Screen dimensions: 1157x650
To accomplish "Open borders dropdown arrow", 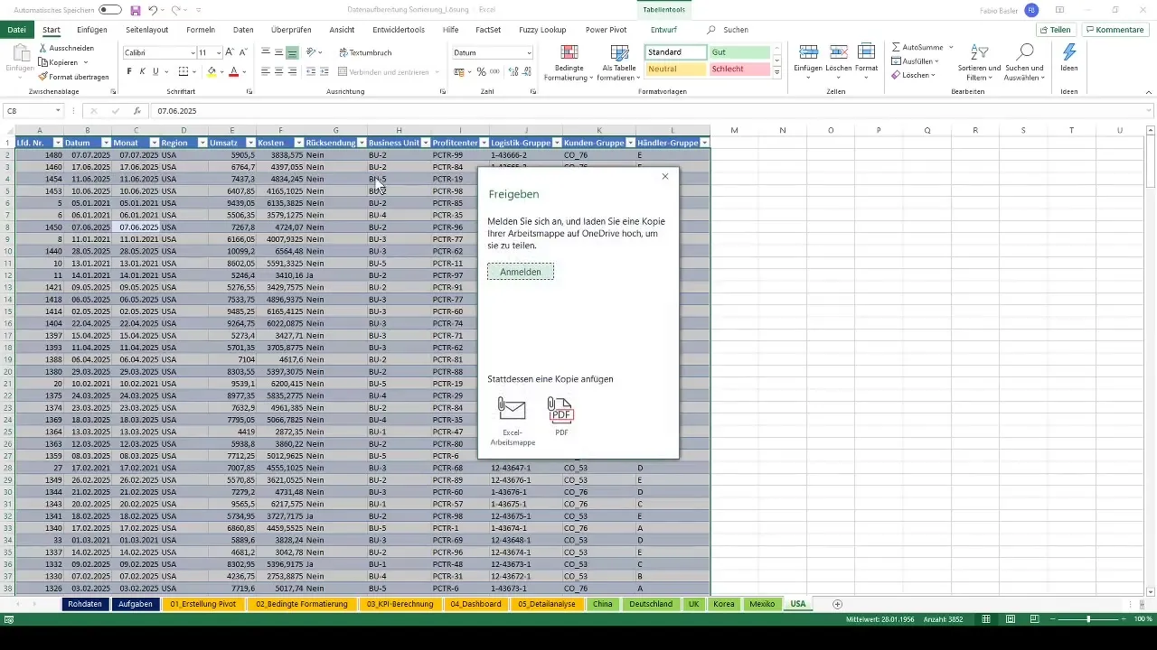I will 195,71.
